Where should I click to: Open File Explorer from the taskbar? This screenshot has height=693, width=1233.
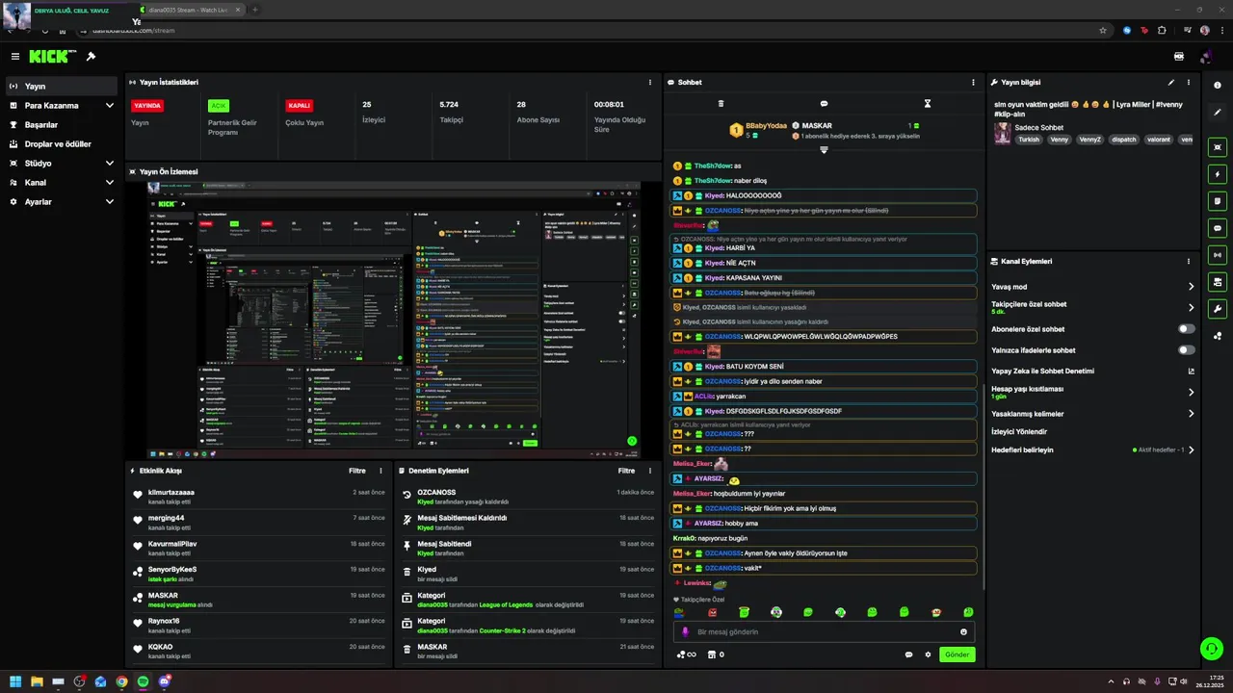tap(37, 681)
